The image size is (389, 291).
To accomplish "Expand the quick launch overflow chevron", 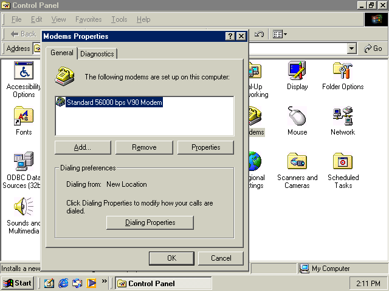I will [x=104, y=281].
